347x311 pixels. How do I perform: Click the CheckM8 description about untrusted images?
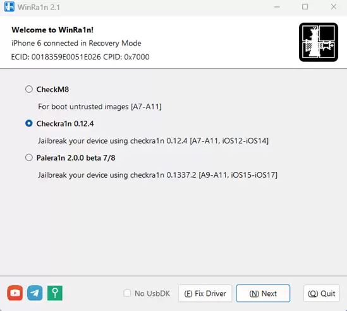[100, 107]
